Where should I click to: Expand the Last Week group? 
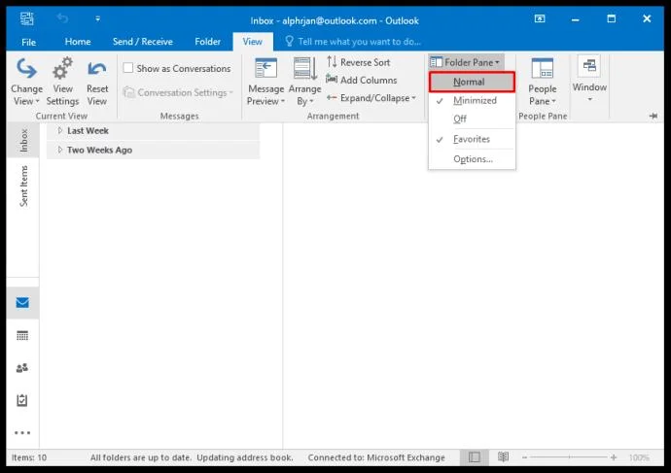click(x=60, y=131)
